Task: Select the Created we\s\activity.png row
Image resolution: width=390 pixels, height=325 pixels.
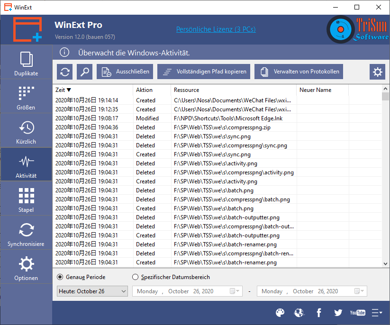Action: pos(217,181)
